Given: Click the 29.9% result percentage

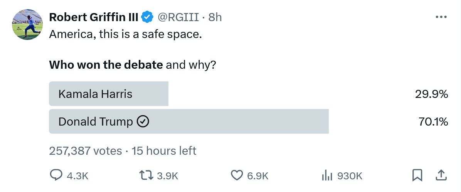Looking at the screenshot, I should point(432,94).
